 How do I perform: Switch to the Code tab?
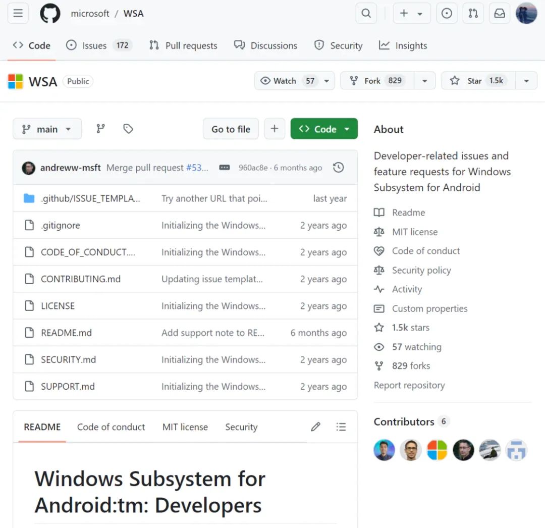[32, 45]
